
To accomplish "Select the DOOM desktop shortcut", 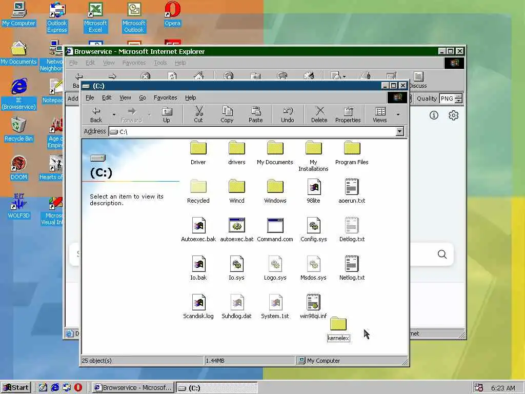I will pos(19,168).
